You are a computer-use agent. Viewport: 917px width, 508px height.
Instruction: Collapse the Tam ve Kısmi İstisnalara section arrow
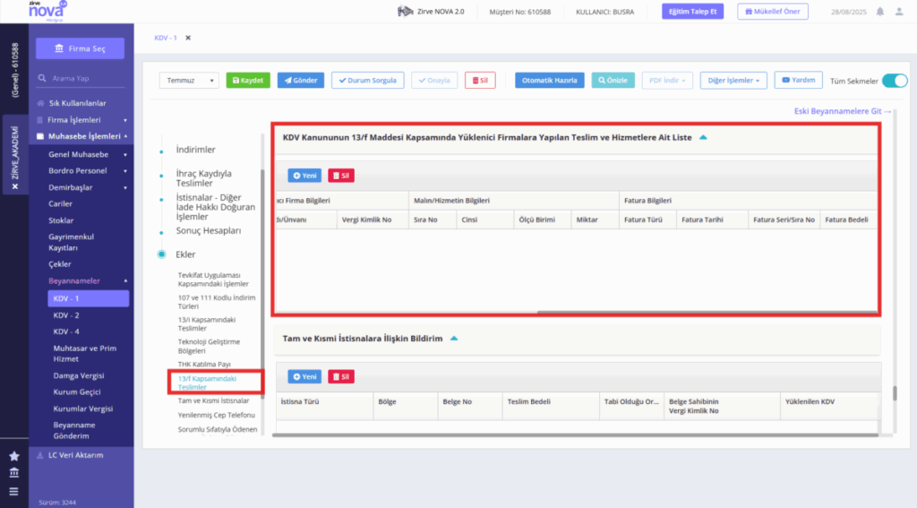point(454,339)
